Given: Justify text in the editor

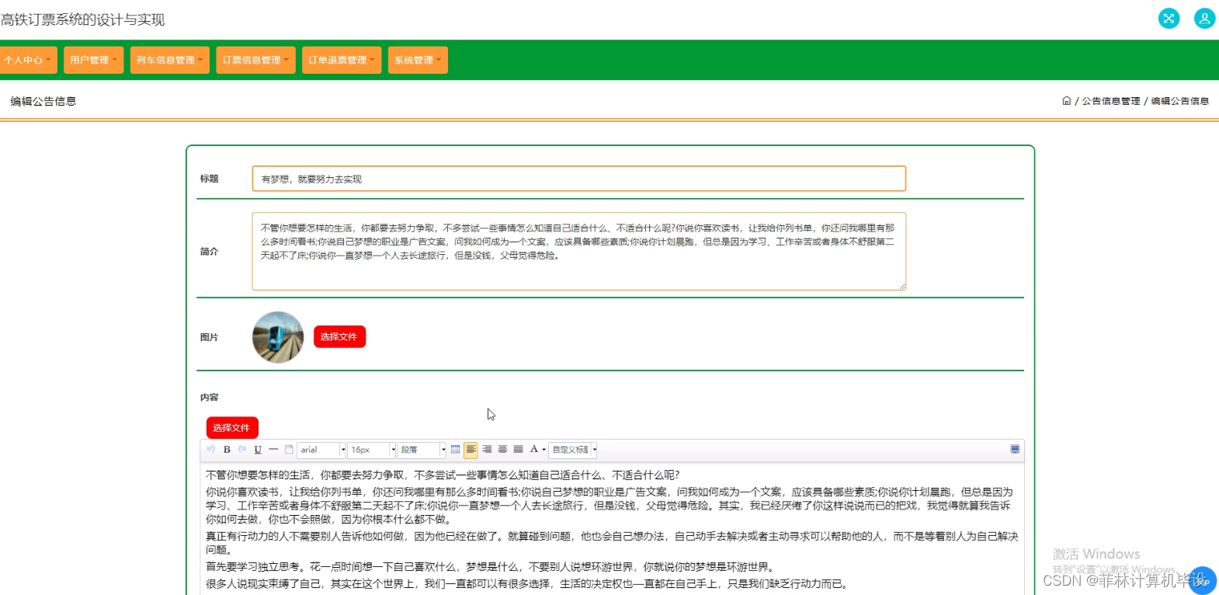Looking at the screenshot, I should point(518,450).
